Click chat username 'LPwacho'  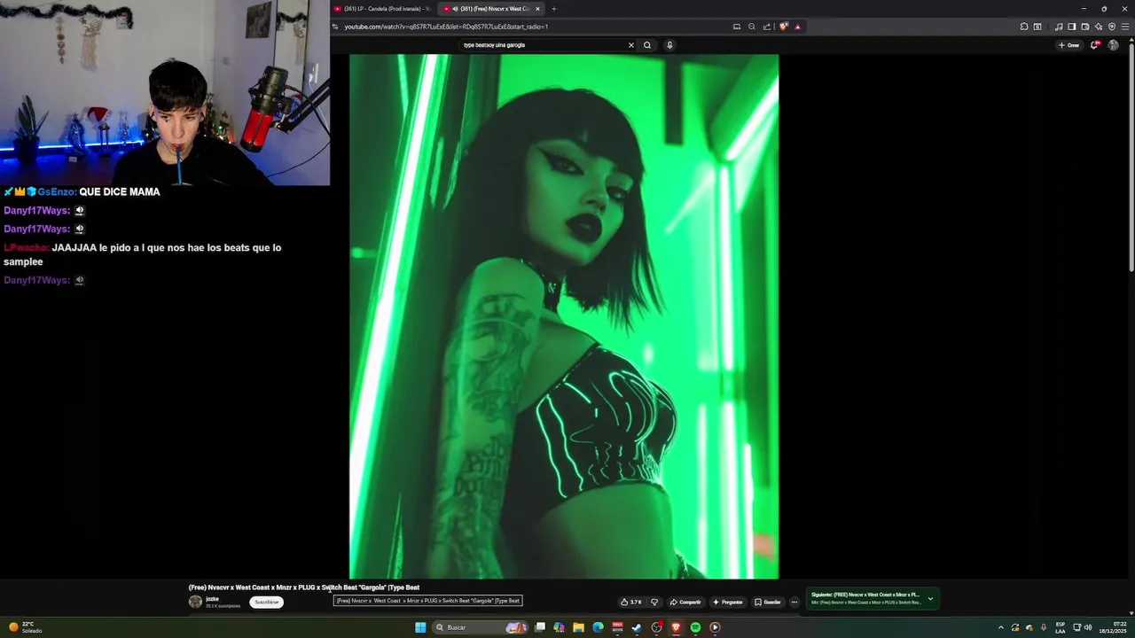[26, 248]
